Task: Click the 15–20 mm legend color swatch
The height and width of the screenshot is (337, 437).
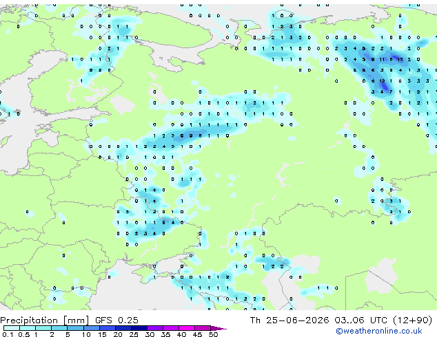Action: pyautogui.click(x=107, y=328)
